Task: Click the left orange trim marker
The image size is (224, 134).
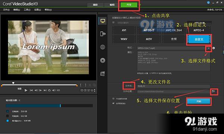Action: click(2, 86)
